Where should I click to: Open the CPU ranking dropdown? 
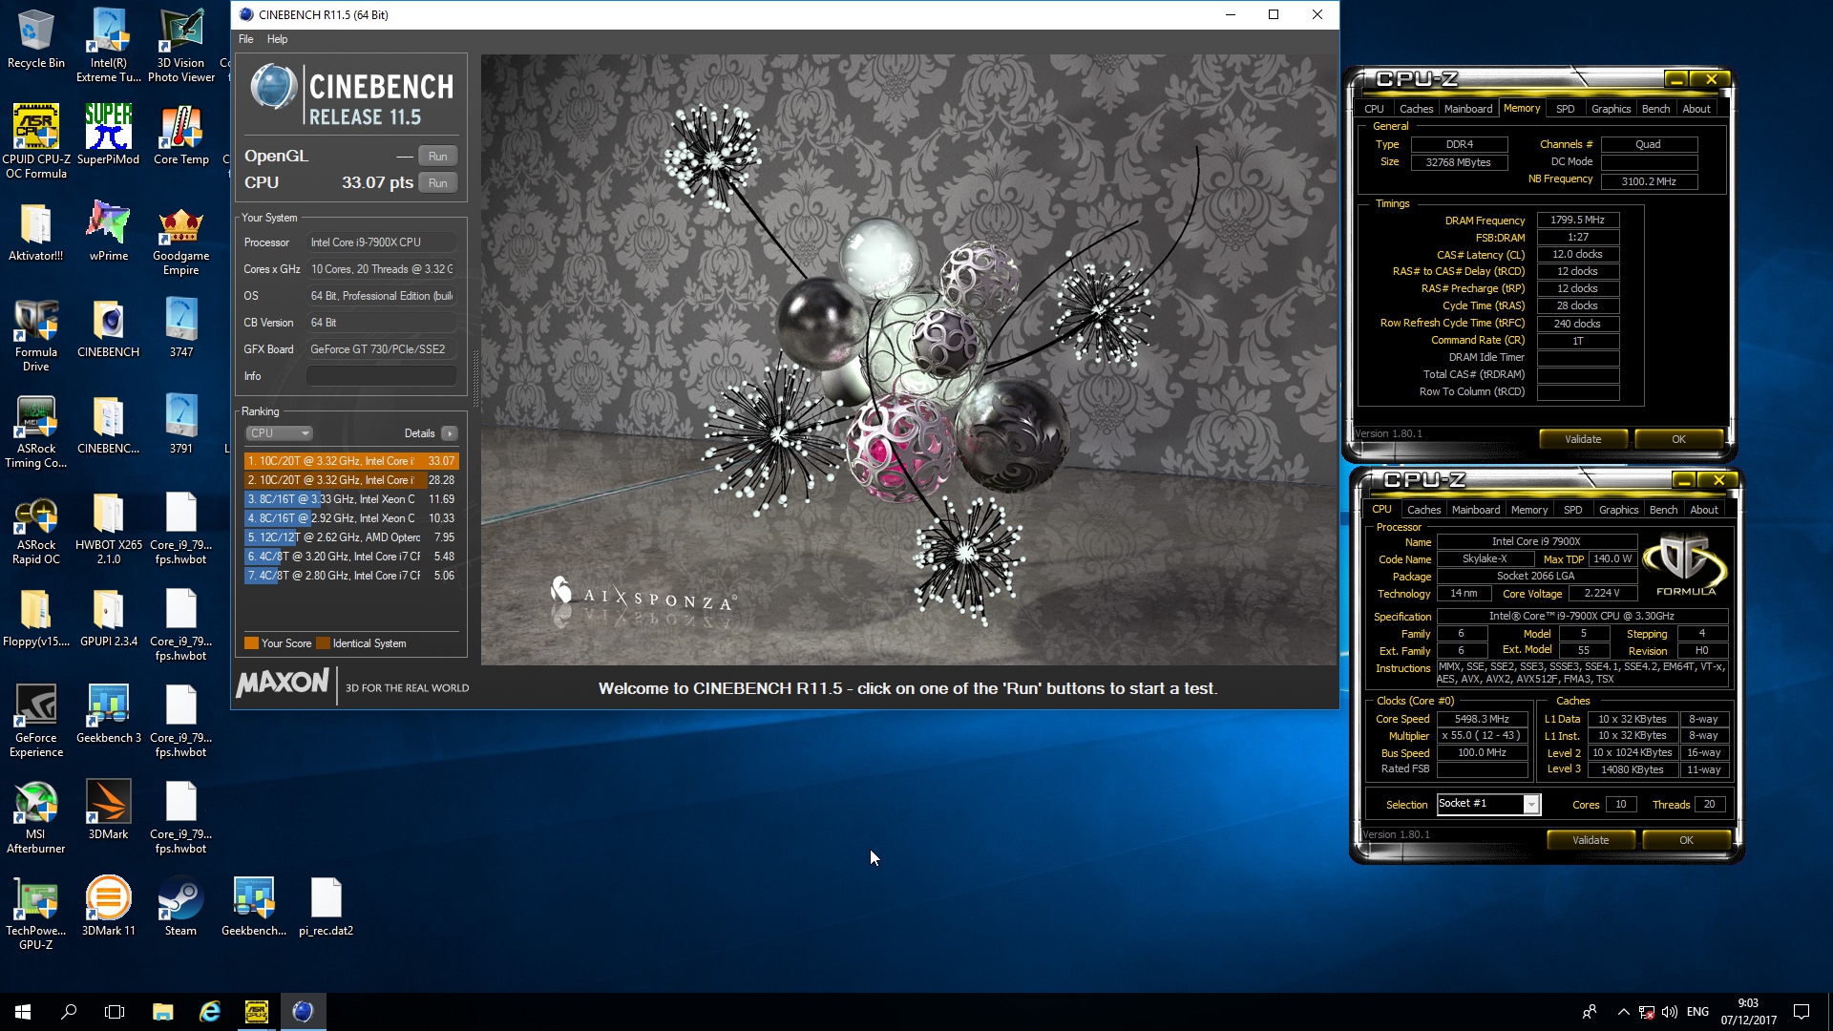[279, 433]
